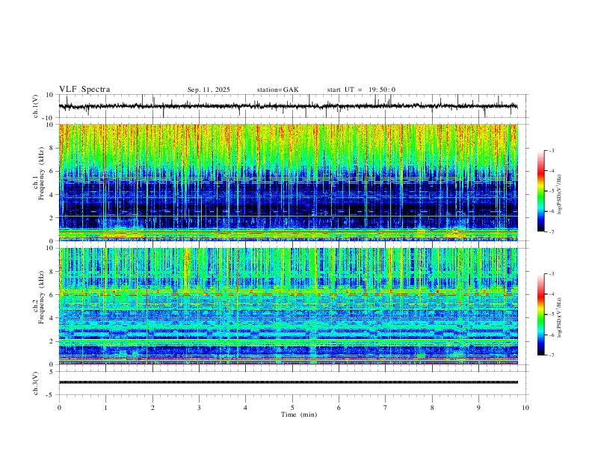Click the 'VLF Spectra' title text

(84, 90)
